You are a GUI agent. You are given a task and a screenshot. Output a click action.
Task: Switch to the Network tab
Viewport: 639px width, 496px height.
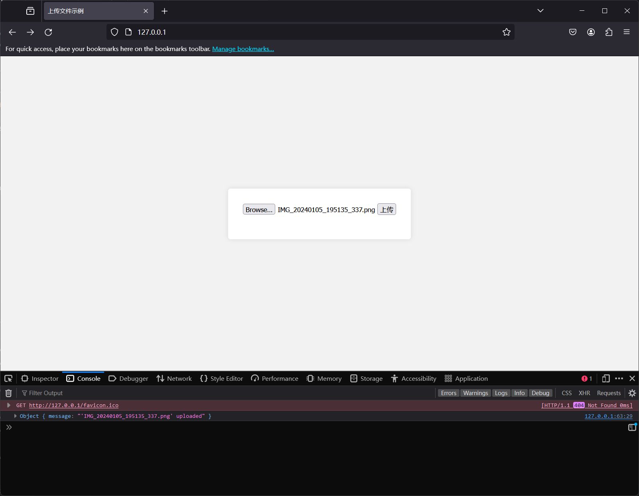coord(174,378)
